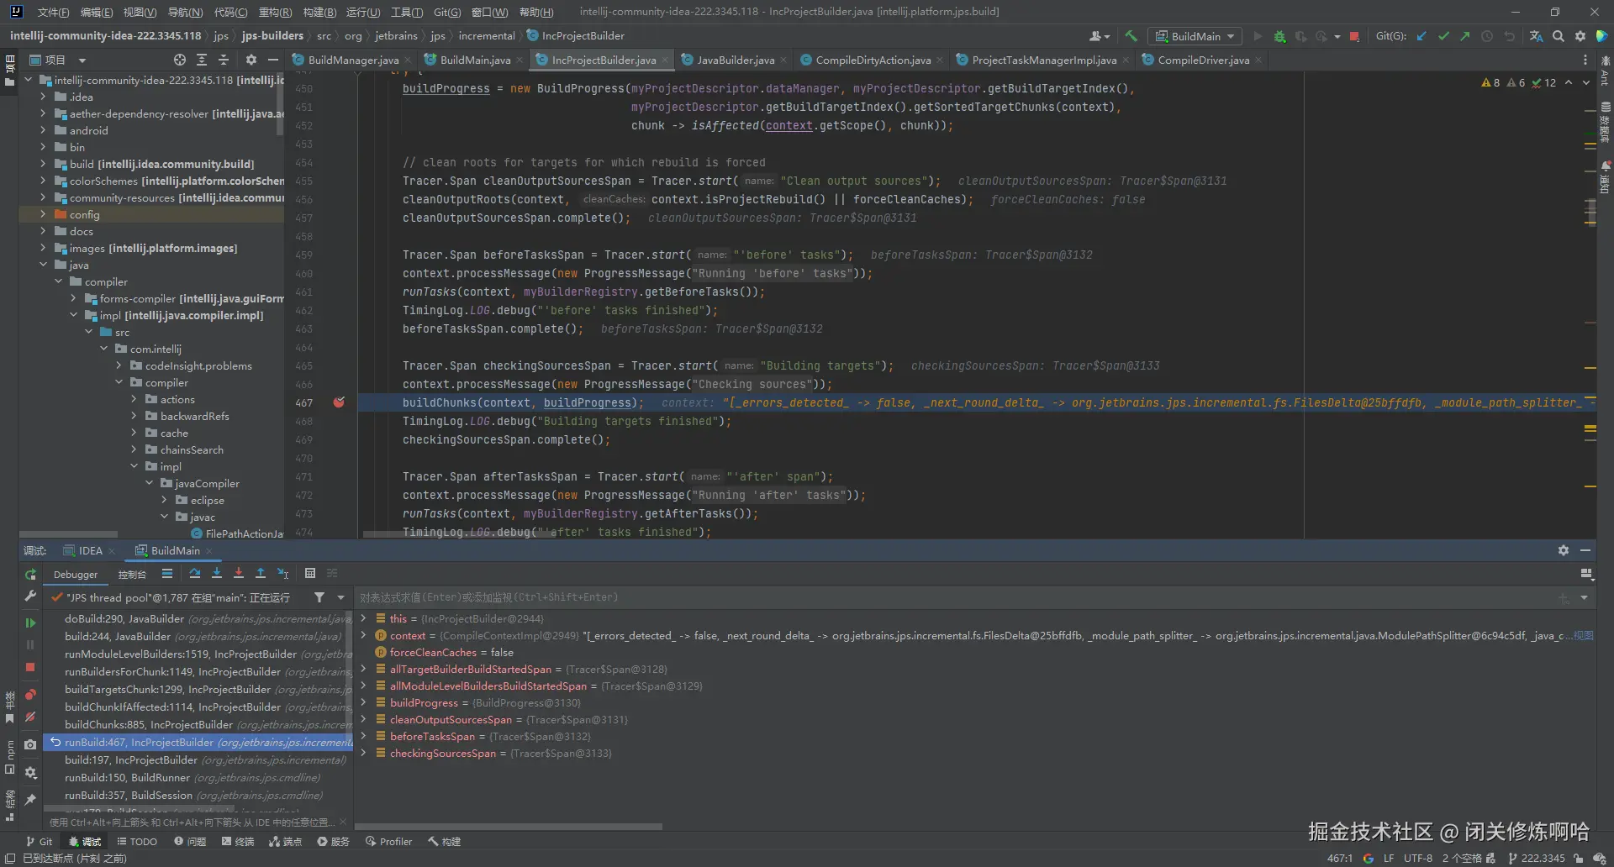1614x867 pixels.
Task: Collapse the java folder in the project tree
Action: pos(44,265)
